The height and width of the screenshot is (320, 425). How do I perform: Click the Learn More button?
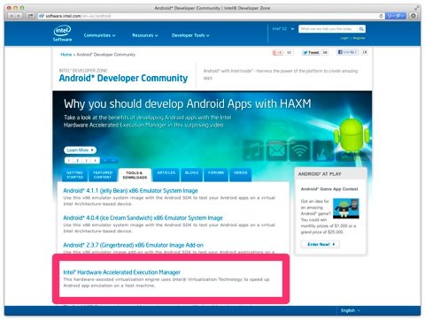click(80, 150)
